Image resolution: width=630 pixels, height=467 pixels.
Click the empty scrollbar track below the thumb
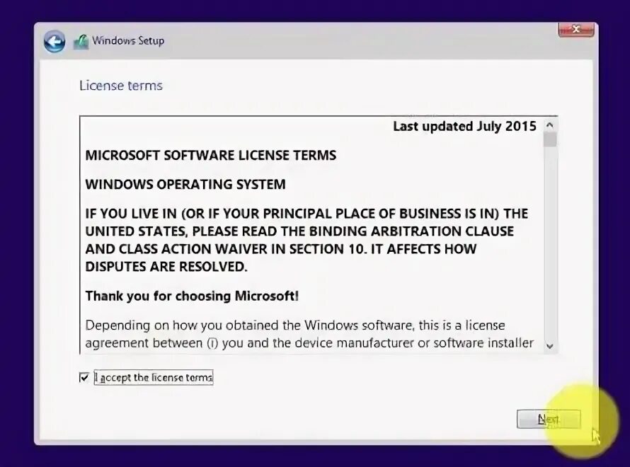(550, 243)
